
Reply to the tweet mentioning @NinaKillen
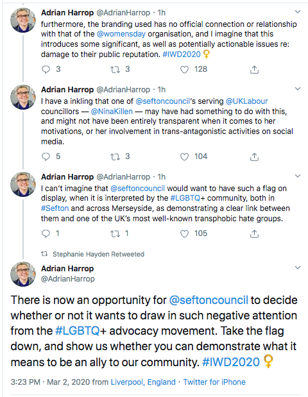click(46, 156)
